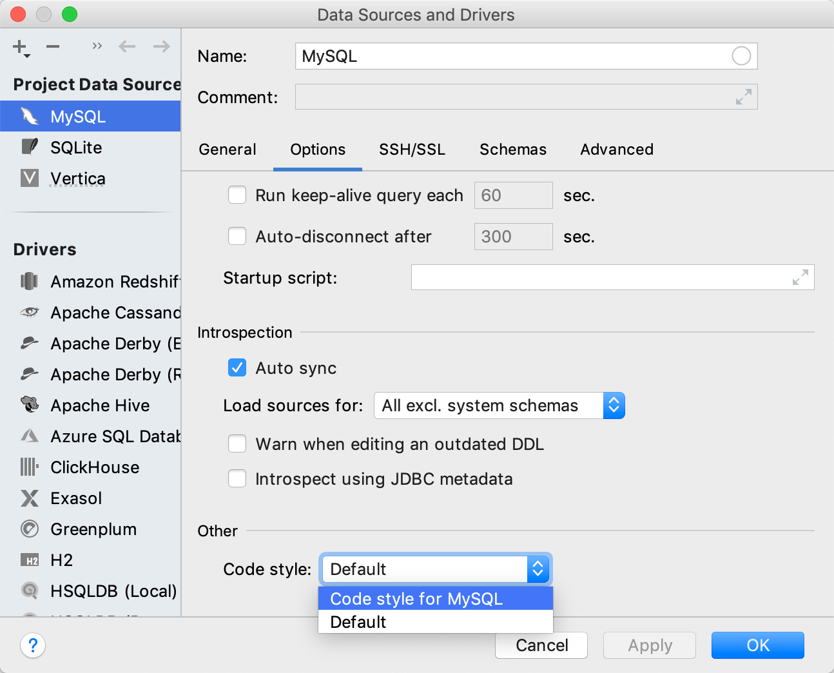Select the Apache Cassandra driver icon
Image resolution: width=834 pixels, height=673 pixels.
tap(29, 312)
